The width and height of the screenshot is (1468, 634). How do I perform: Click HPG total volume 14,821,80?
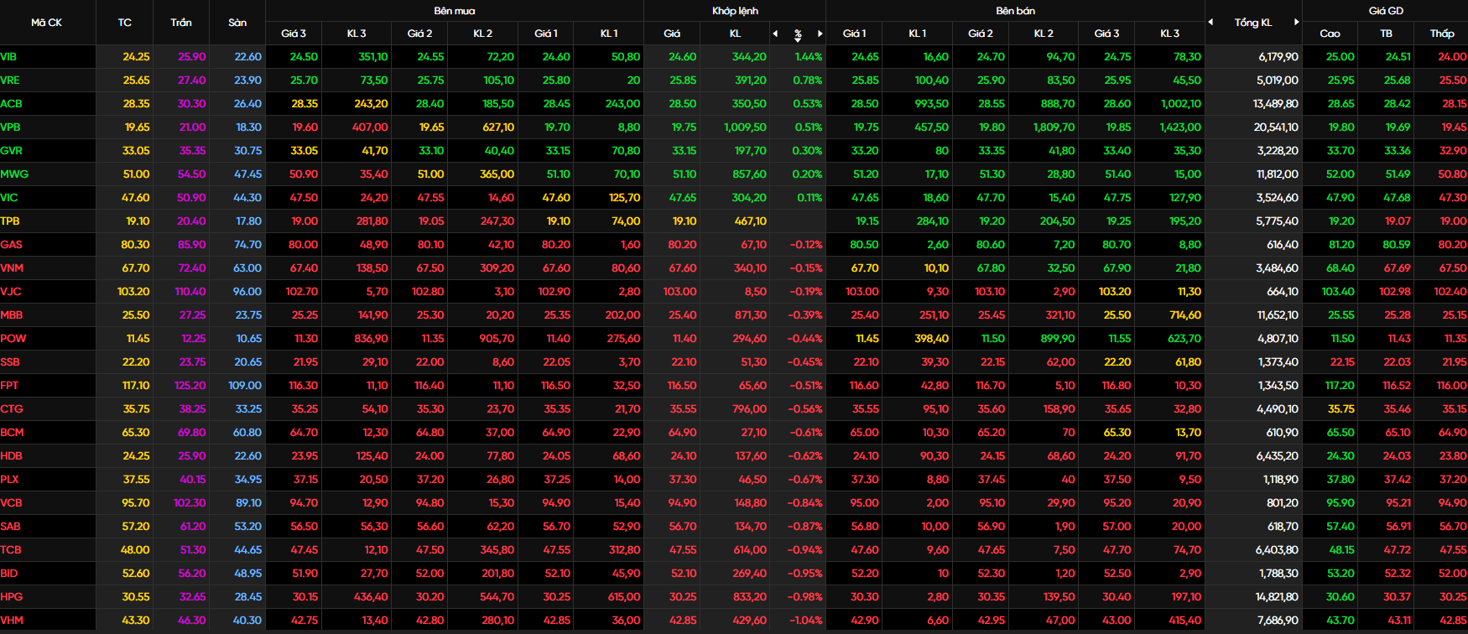coord(1276,597)
